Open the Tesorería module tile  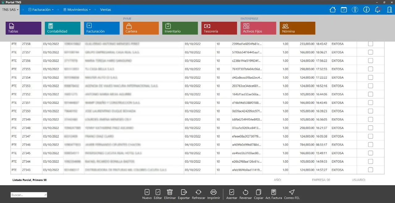pos(219,28)
